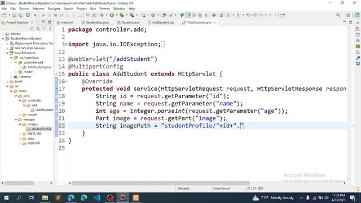Click the editor horizontal scrollbar
This screenshot has height=203, width=361.
(161, 183)
